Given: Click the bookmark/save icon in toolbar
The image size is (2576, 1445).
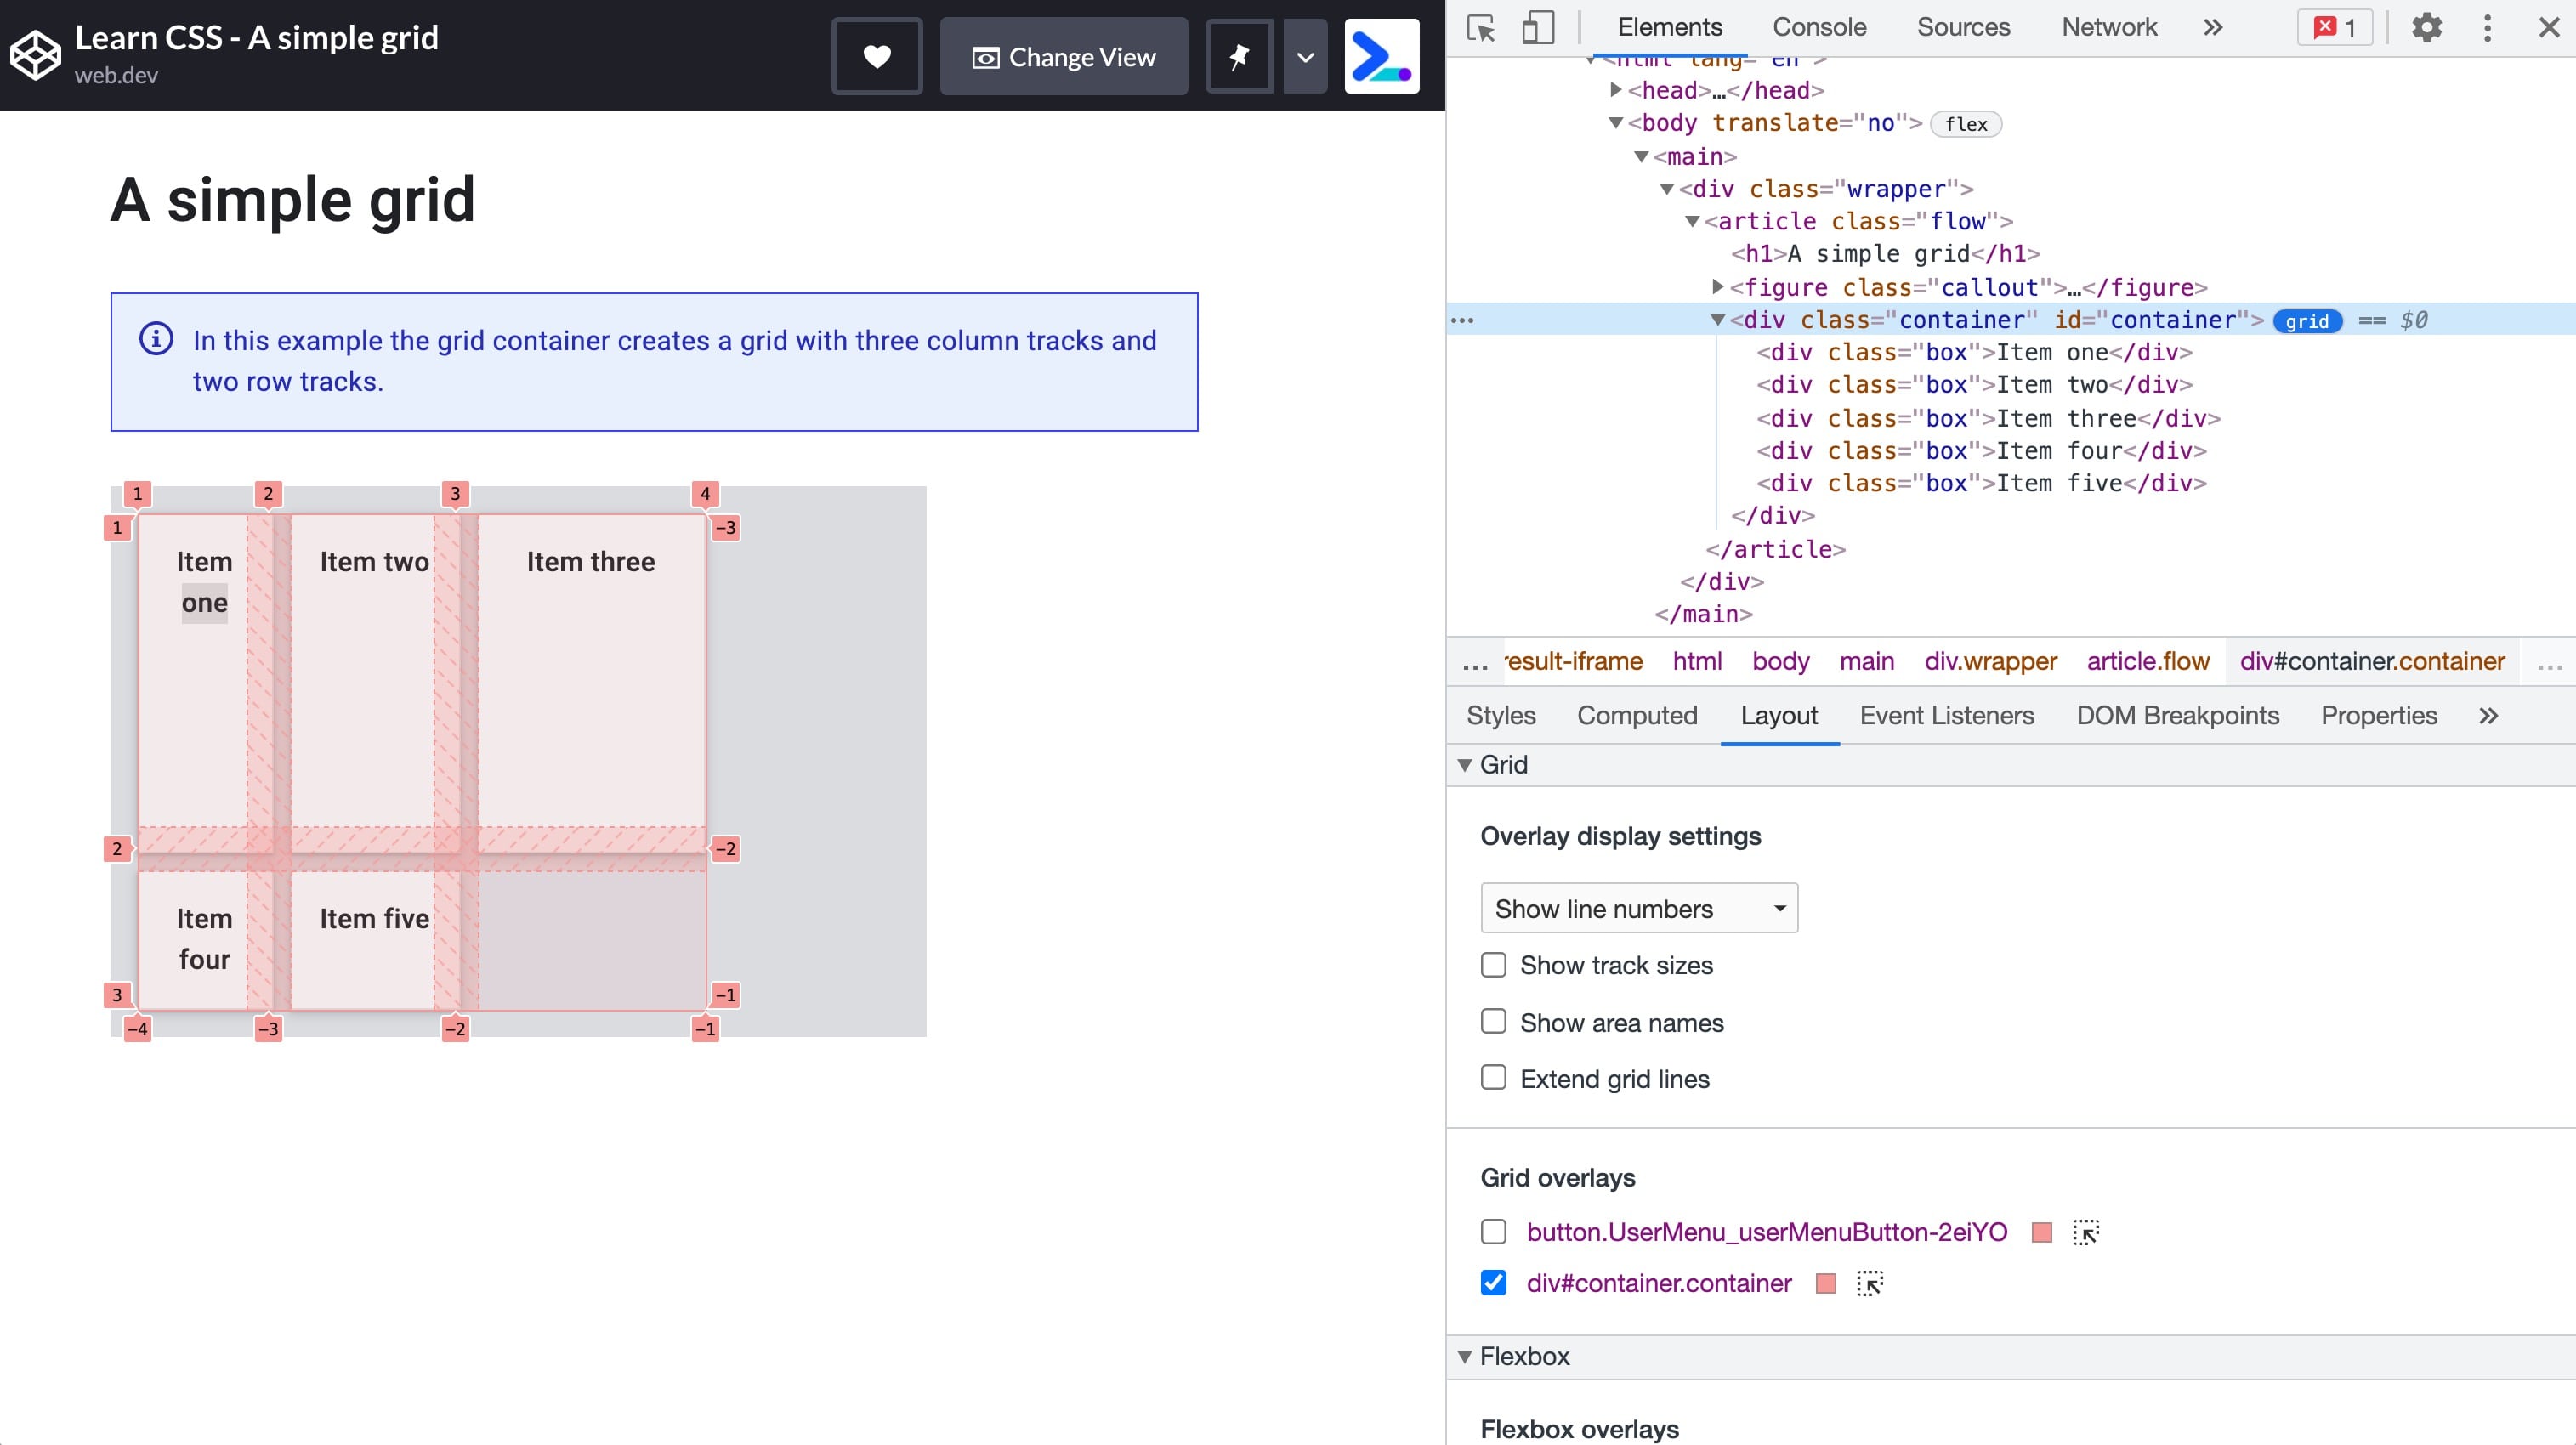Looking at the screenshot, I should [1239, 55].
